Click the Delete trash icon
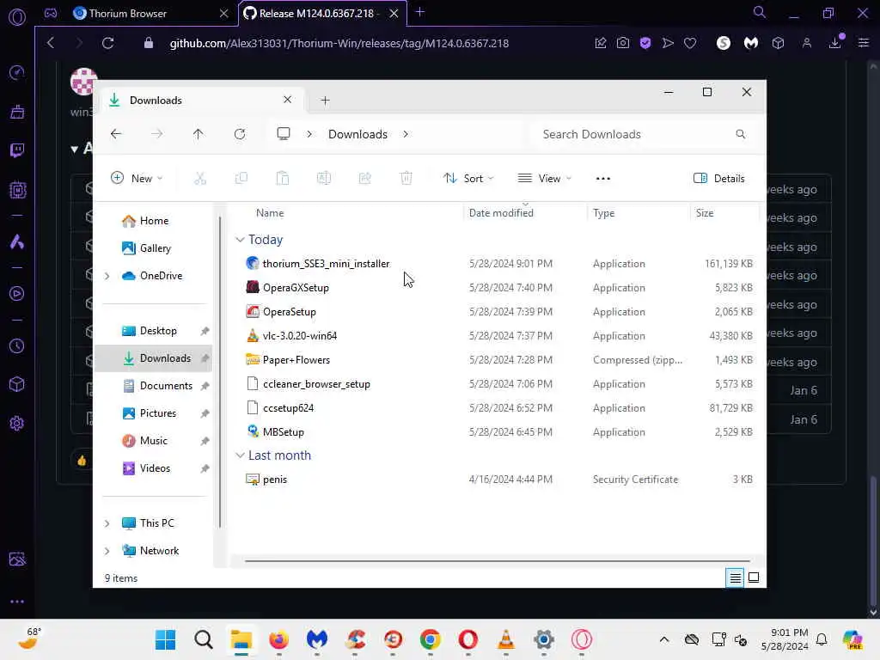This screenshot has width=880, height=660. click(x=406, y=179)
